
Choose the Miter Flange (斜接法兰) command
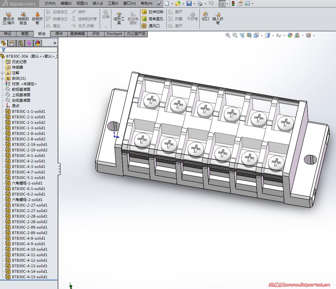tap(57, 19)
